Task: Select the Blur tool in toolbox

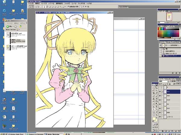Action: (x=154, y=104)
